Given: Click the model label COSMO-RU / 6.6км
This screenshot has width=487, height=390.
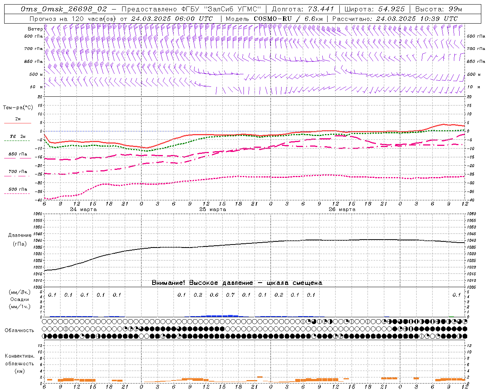Looking at the screenshot, I should [x=288, y=19].
